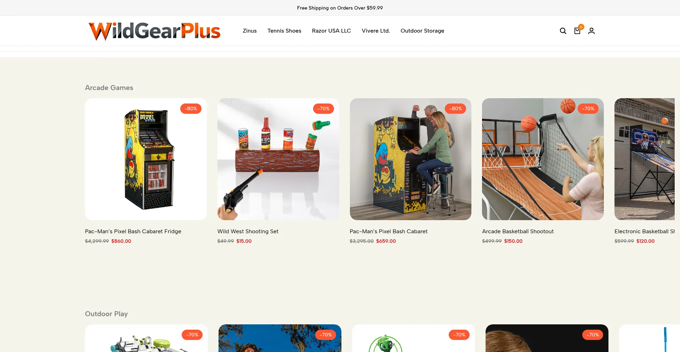Open the Zinus menu item
Image resolution: width=680 pixels, height=352 pixels.
pos(250,31)
